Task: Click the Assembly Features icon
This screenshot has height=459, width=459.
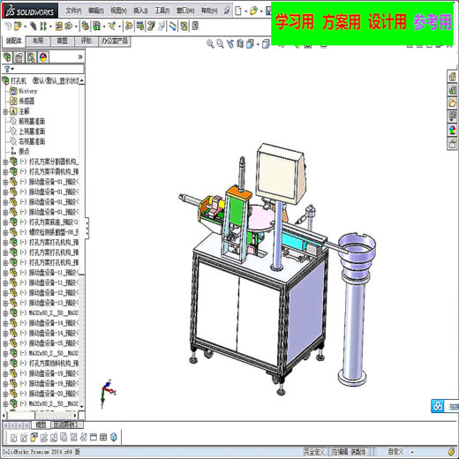Action: point(96,26)
